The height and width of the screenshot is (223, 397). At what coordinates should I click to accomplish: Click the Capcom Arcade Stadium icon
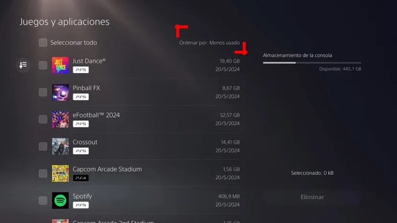[60, 173]
